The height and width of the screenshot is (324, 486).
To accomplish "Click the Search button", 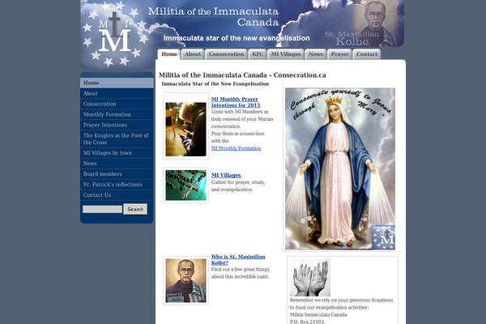I will point(135,209).
